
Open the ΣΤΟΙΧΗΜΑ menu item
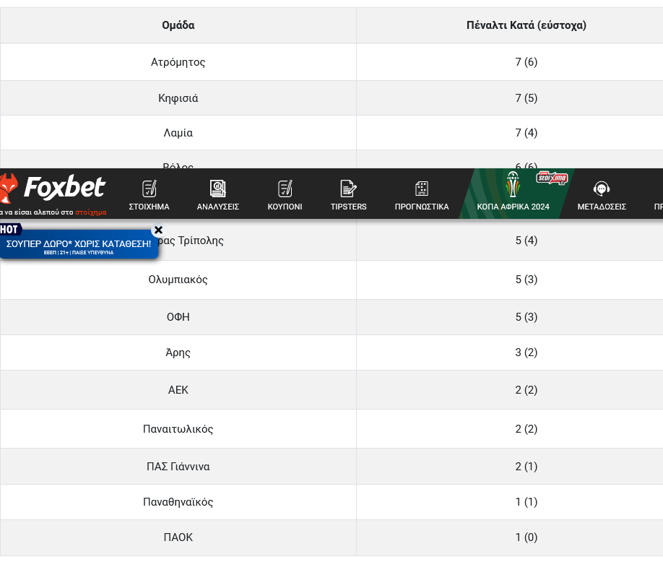[149, 207]
